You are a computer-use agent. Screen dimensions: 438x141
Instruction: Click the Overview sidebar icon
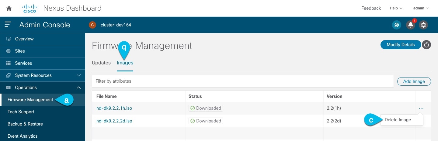click(x=9, y=39)
